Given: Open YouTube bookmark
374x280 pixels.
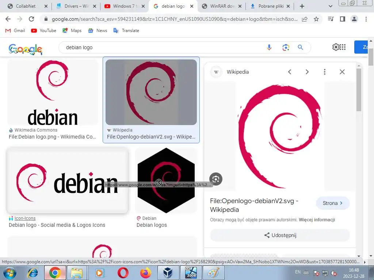Looking at the screenshot, I should coord(44,31).
